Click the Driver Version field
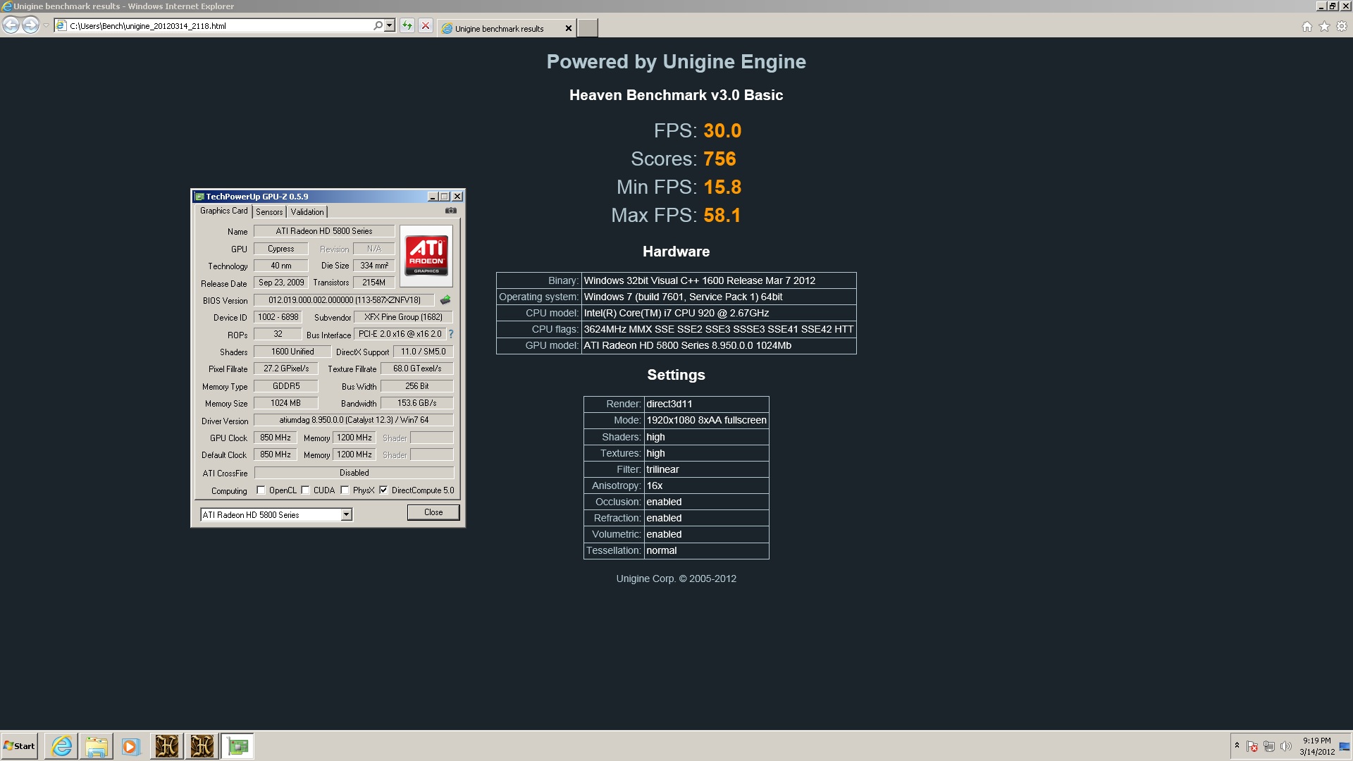 pos(354,420)
